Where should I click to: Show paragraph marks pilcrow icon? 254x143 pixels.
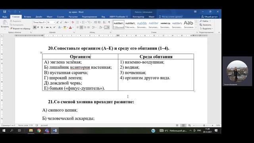(109, 22)
